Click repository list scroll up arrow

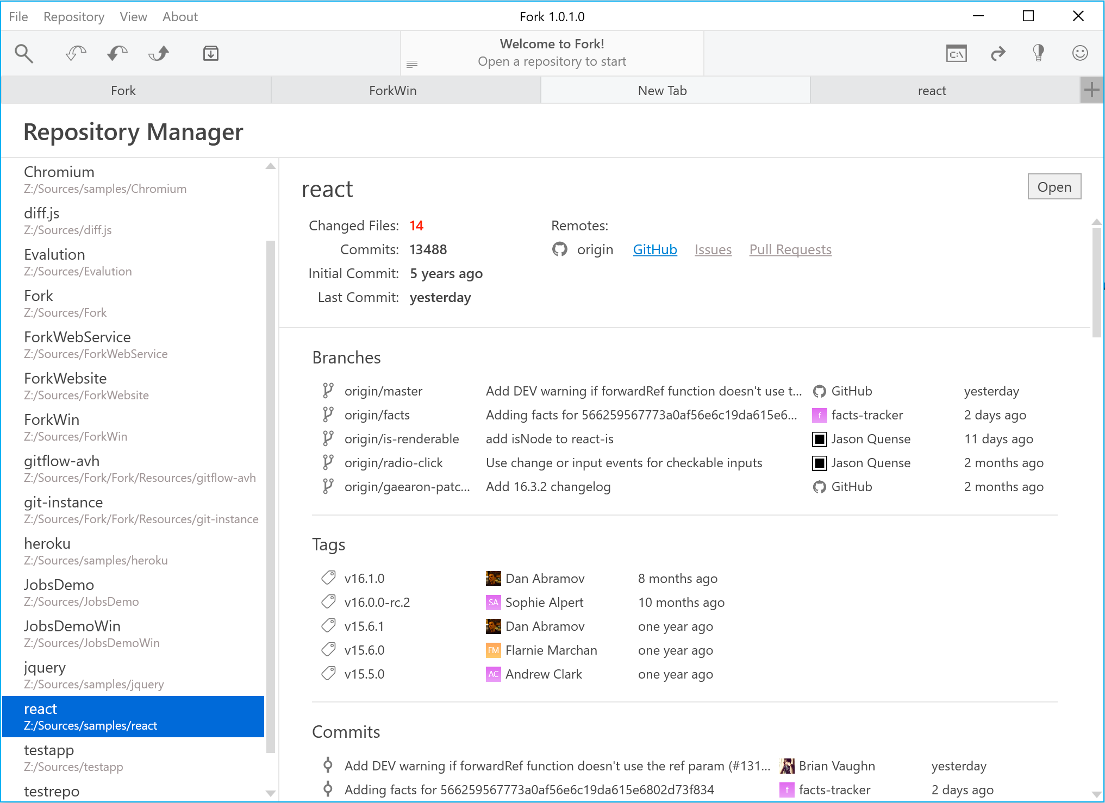pos(271,166)
